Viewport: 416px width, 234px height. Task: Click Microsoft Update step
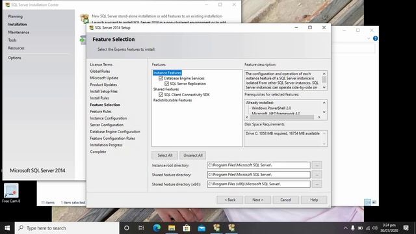click(x=104, y=78)
